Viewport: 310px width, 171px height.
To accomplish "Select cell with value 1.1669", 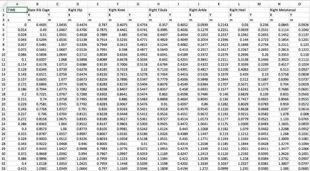I will pos(118,169).
